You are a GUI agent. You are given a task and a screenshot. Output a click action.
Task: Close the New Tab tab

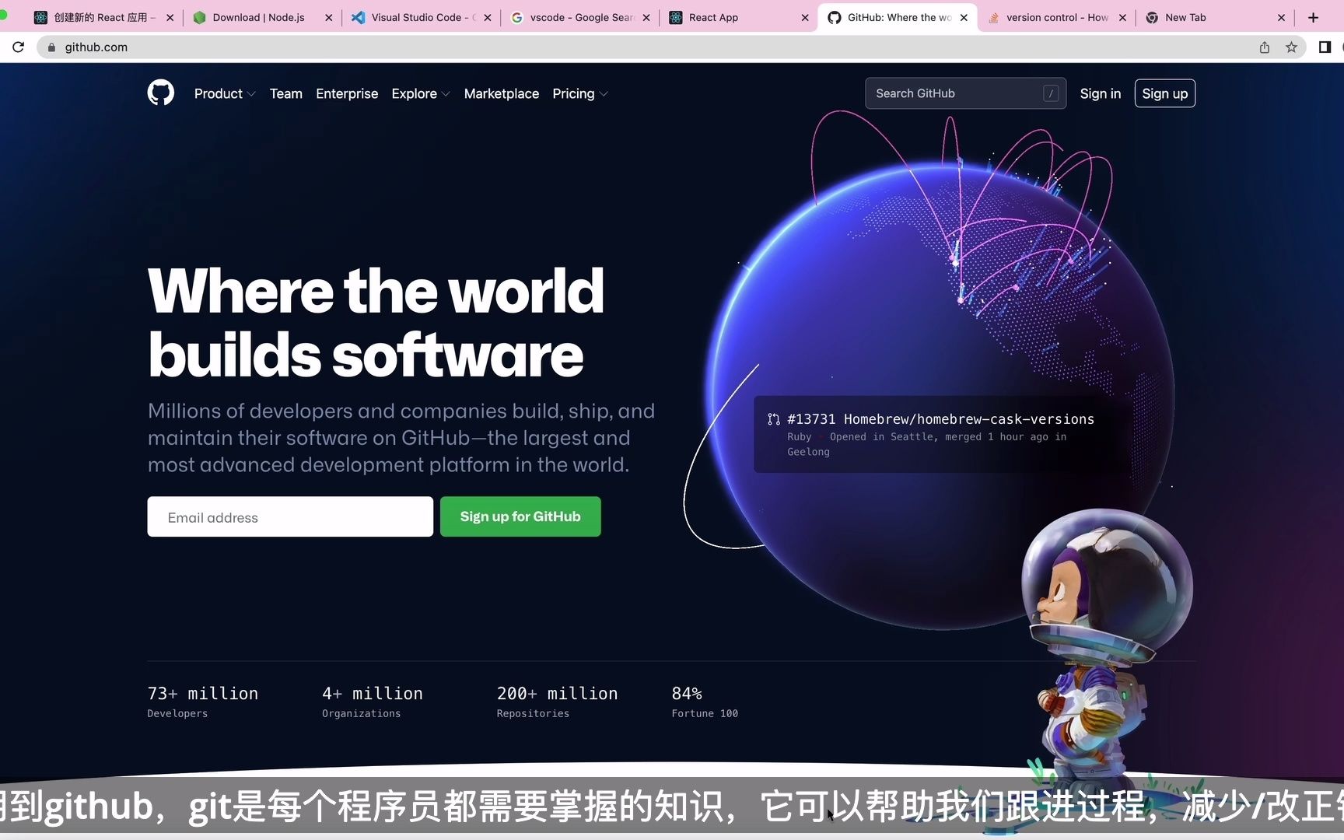coord(1281,17)
